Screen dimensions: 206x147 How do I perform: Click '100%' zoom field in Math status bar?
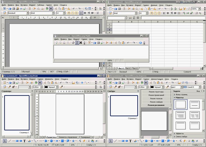(x=110, y=60)
